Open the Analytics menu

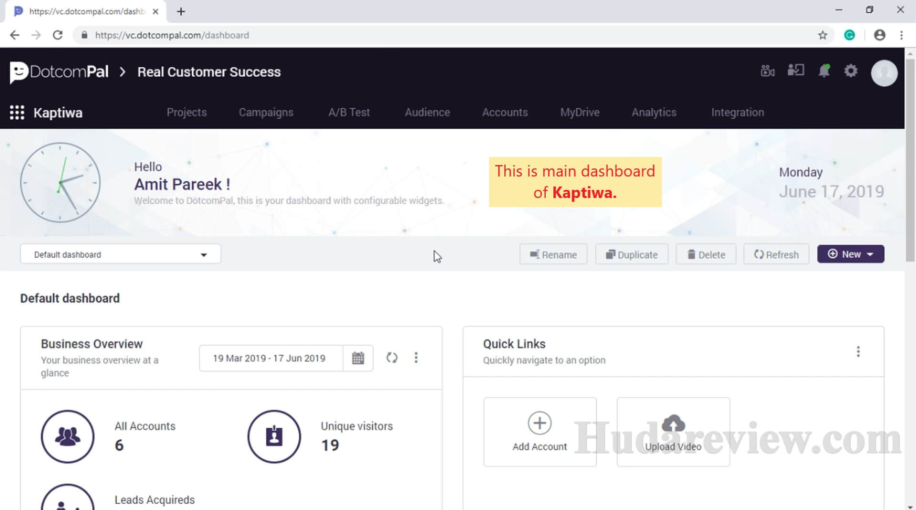click(654, 113)
